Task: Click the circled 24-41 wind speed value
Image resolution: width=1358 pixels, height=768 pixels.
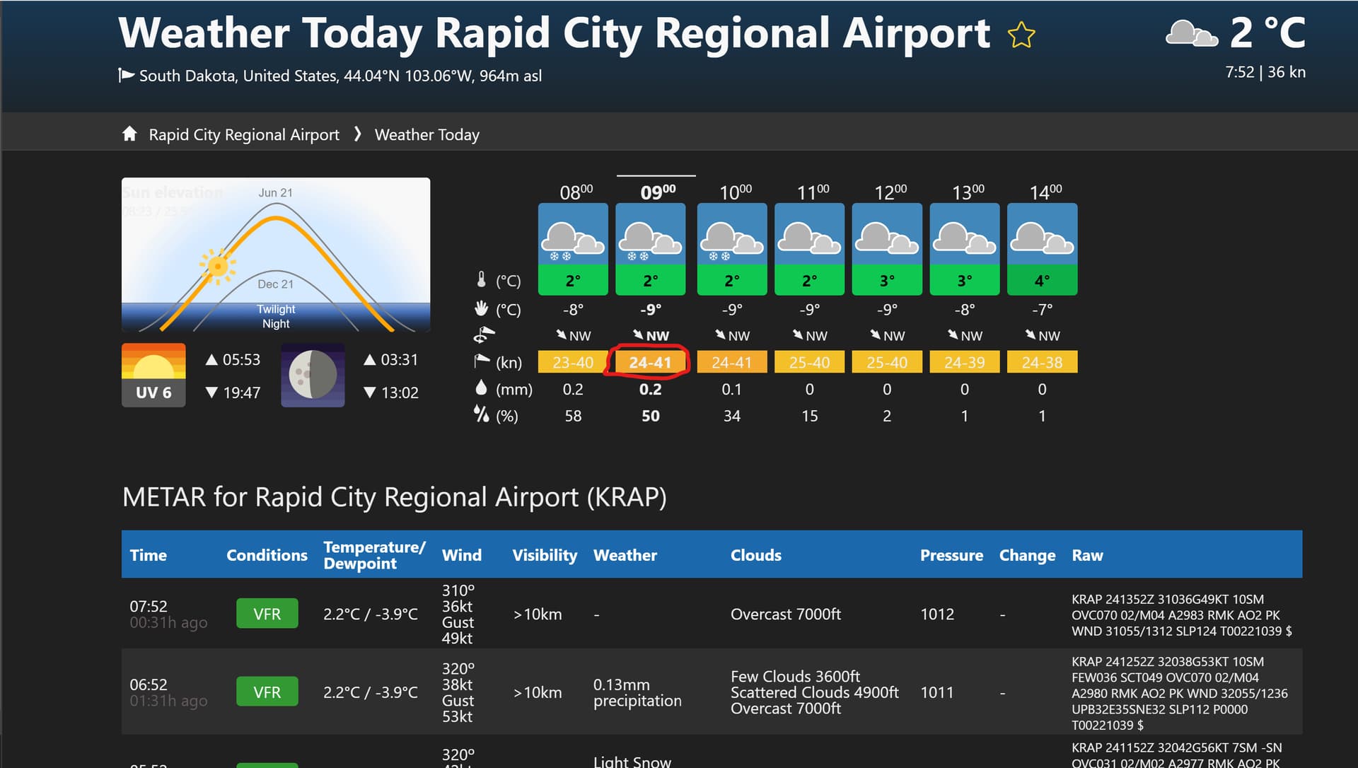Action: [x=650, y=361]
